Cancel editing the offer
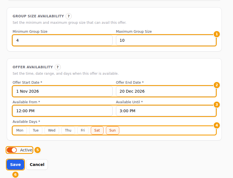233x178 pixels. (x=37, y=165)
